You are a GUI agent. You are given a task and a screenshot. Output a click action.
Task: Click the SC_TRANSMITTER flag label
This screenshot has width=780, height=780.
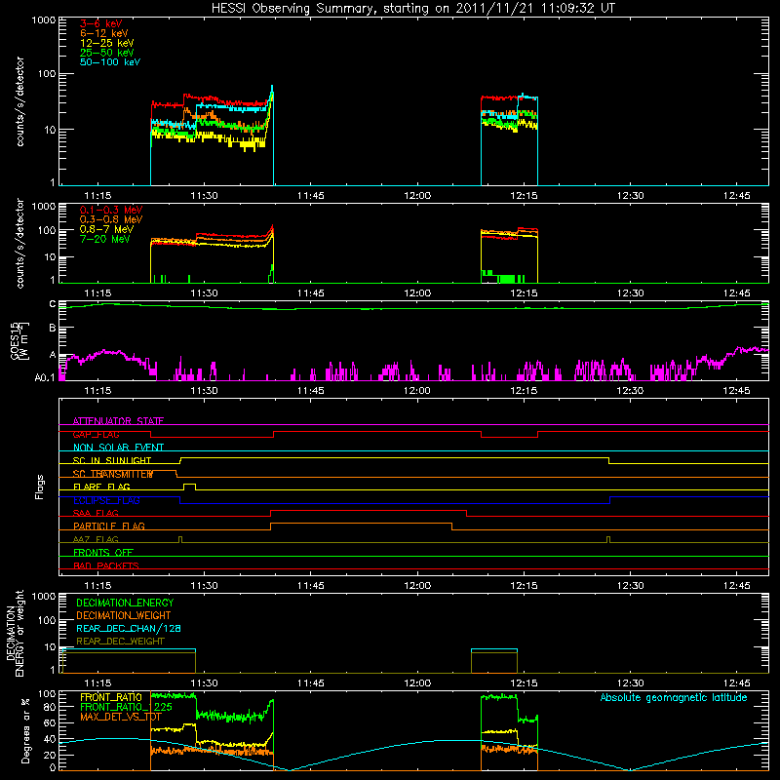pyautogui.click(x=113, y=474)
